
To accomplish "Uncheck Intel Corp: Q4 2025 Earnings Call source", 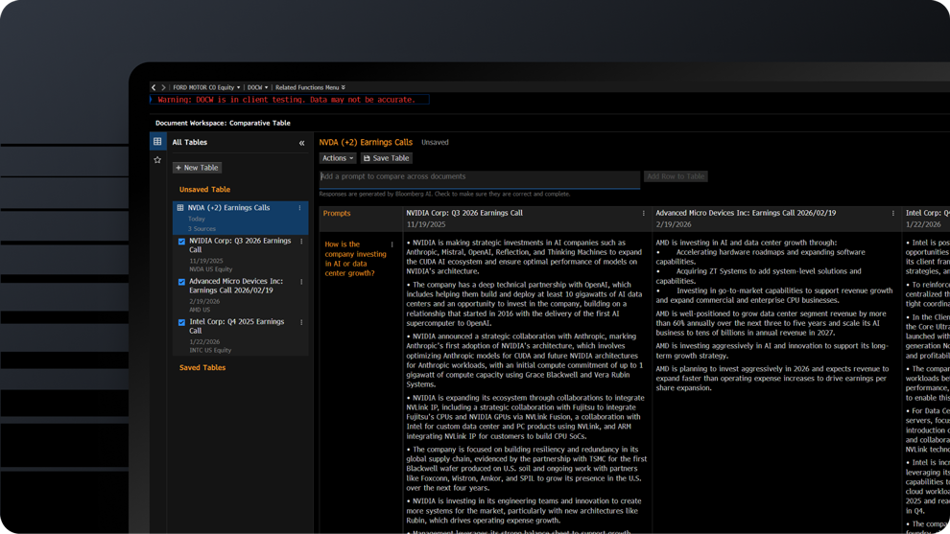I will 181,322.
